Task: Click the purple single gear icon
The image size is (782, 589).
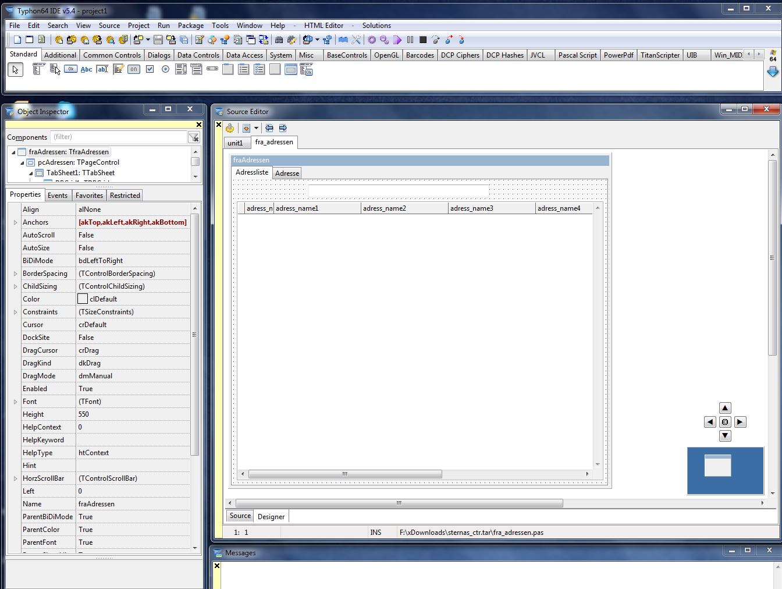Action: (372, 40)
